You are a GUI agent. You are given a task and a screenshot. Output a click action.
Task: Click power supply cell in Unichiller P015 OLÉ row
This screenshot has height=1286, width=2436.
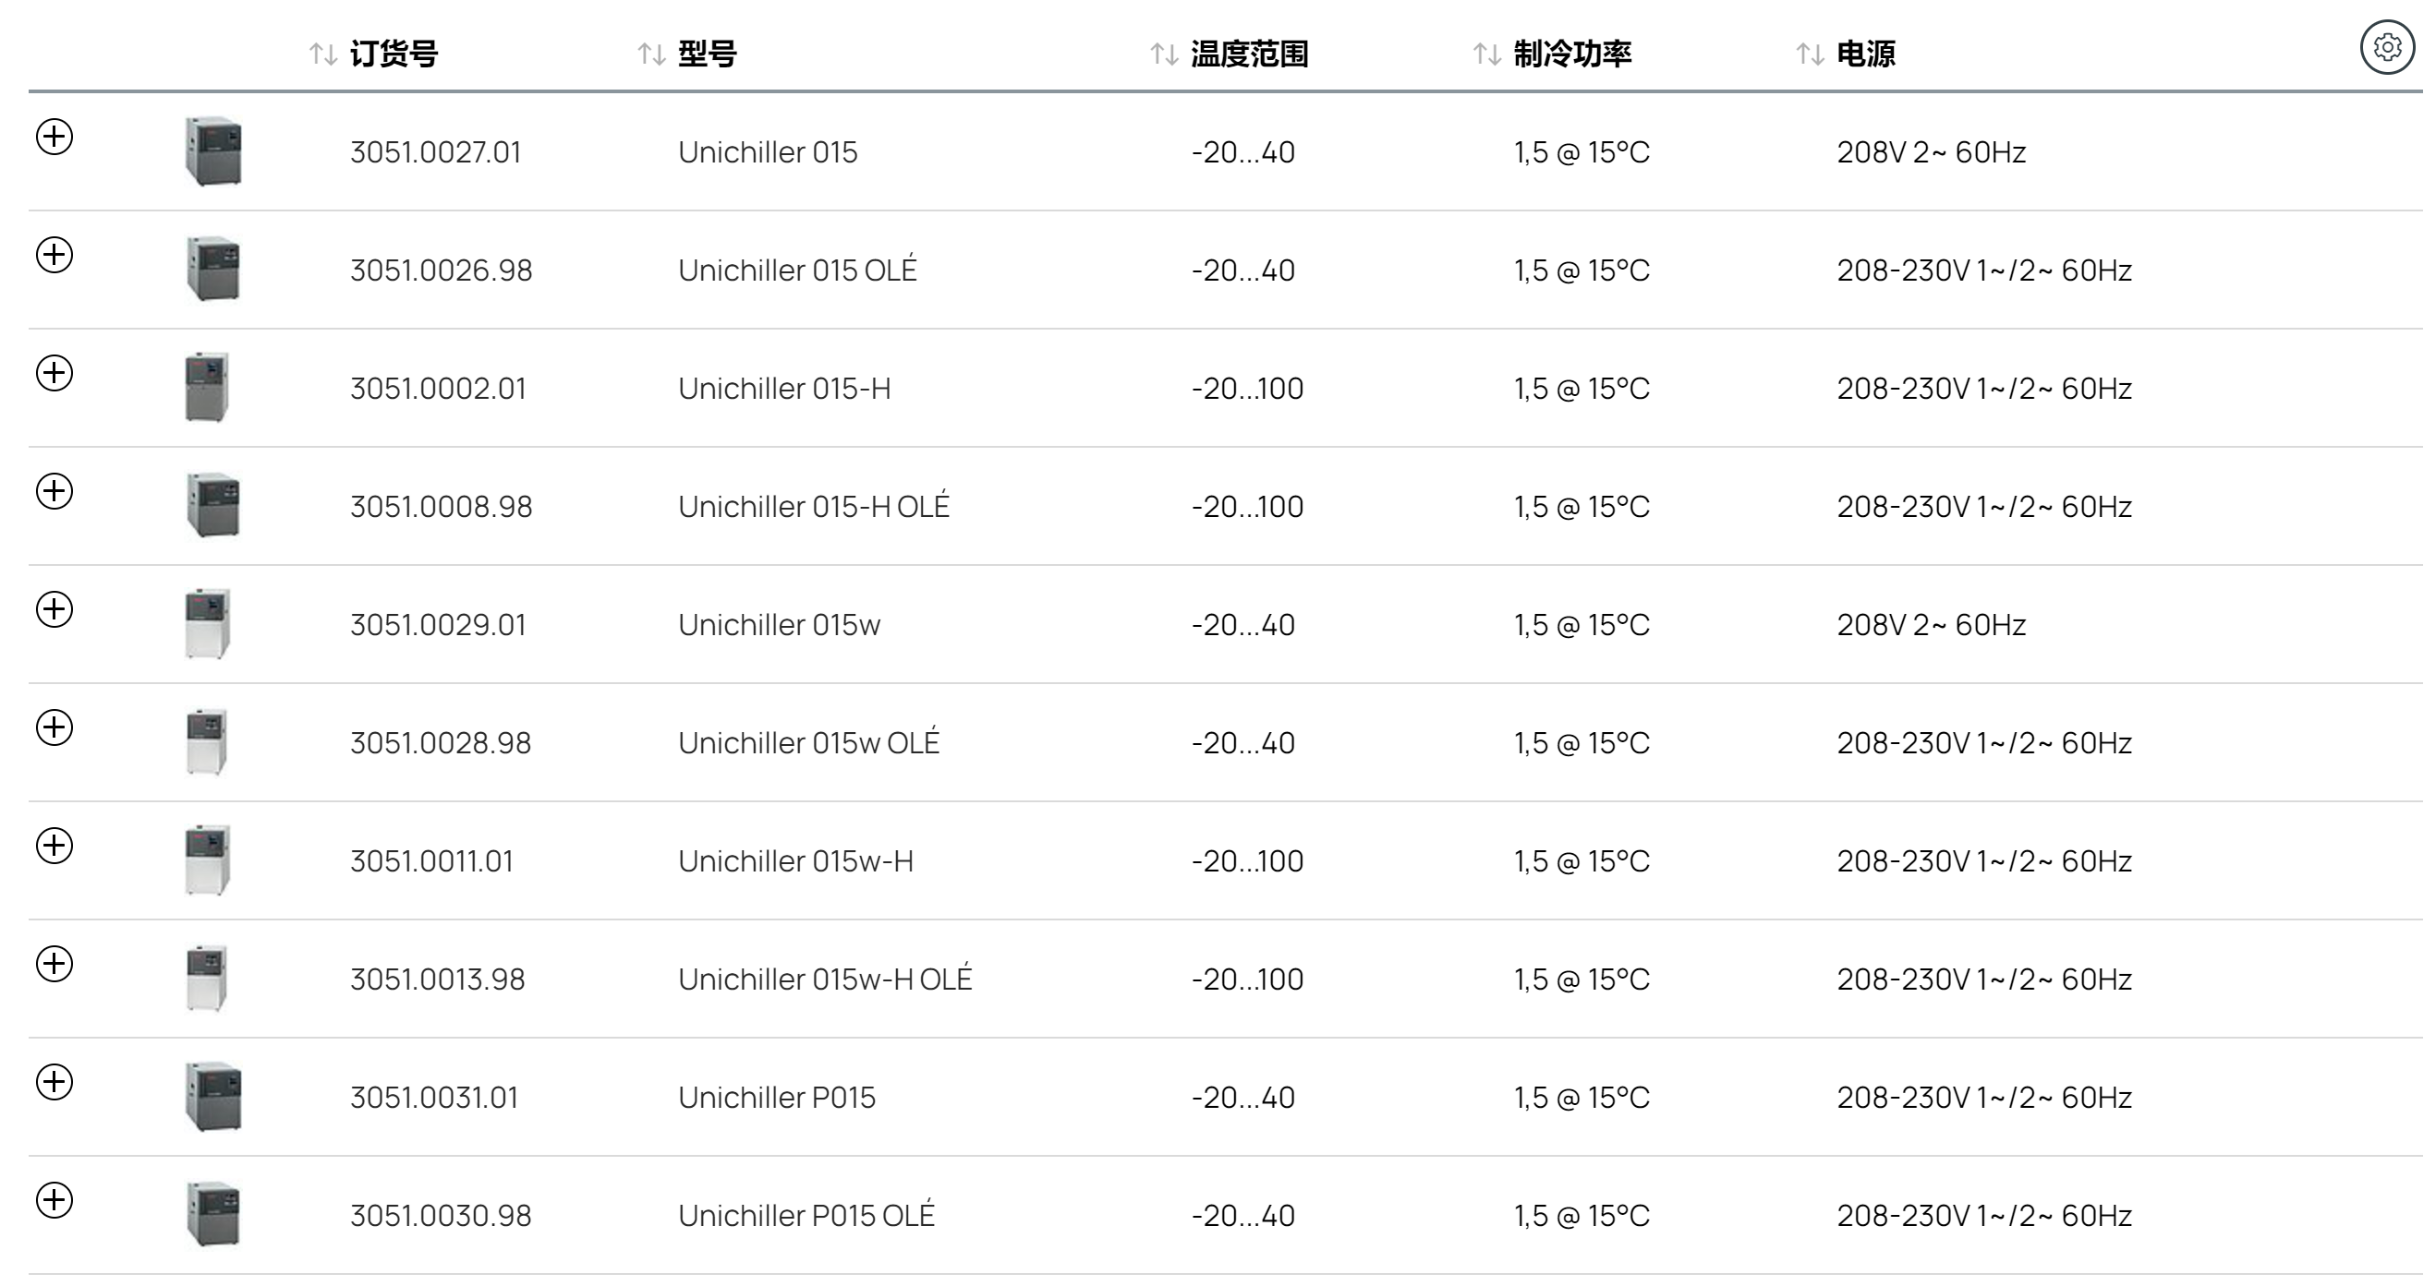click(x=1984, y=1215)
